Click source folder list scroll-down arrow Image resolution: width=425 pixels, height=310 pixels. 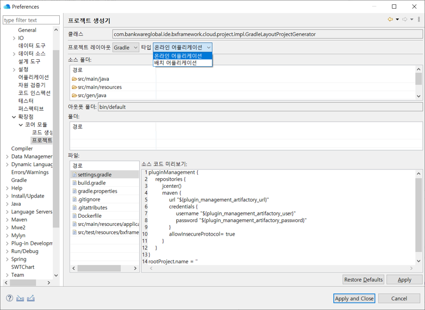(x=418, y=96)
